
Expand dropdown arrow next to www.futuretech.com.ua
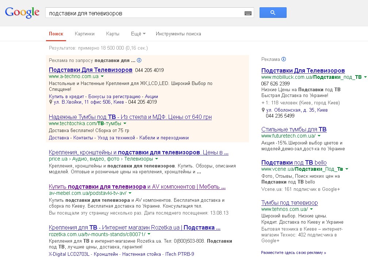[319, 136]
